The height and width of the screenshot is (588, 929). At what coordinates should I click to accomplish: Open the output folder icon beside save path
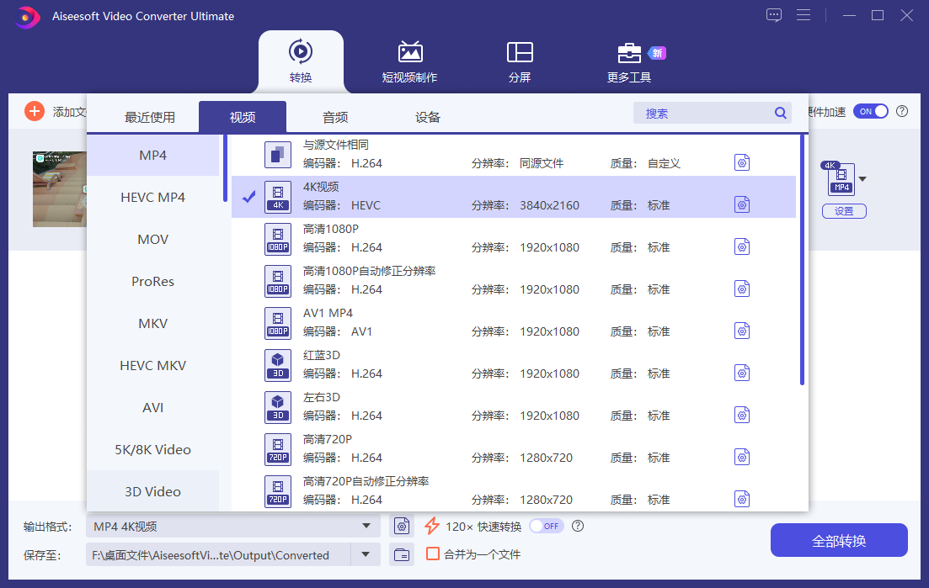click(x=403, y=554)
